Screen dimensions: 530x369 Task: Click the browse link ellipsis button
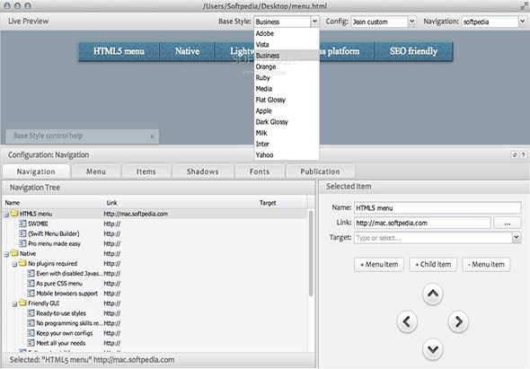(x=507, y=223)
